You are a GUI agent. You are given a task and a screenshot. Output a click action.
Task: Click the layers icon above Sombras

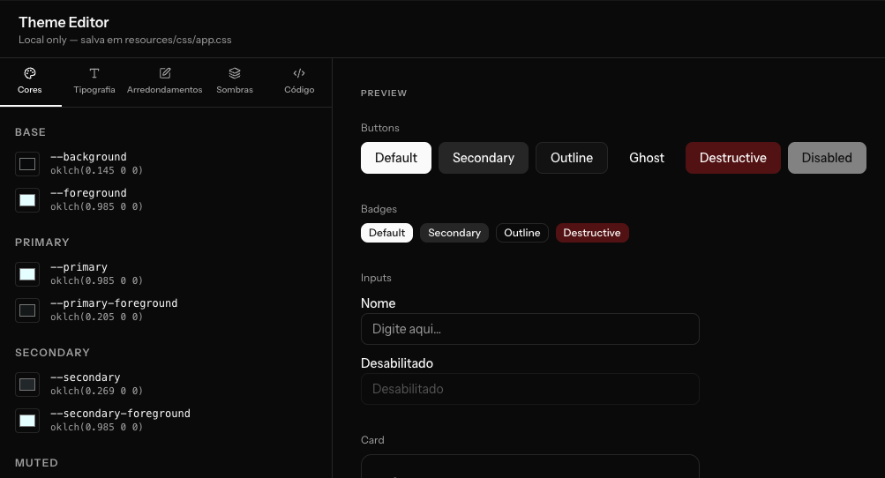click(x=235, y=73)
